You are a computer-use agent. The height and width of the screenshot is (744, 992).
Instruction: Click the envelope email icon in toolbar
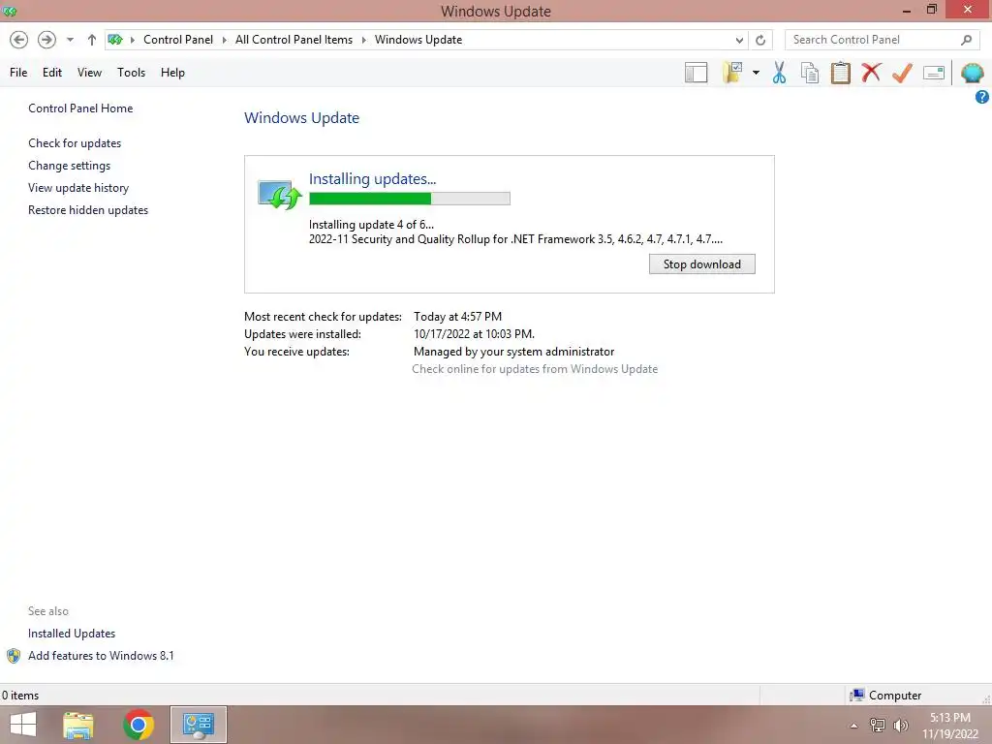click(x=934, y=73)
